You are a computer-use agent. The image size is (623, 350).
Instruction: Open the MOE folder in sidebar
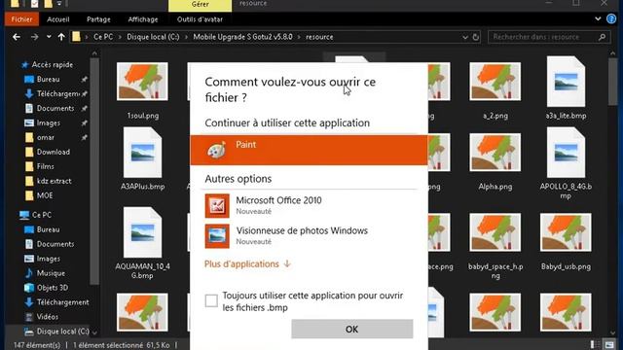pos(44,195)
